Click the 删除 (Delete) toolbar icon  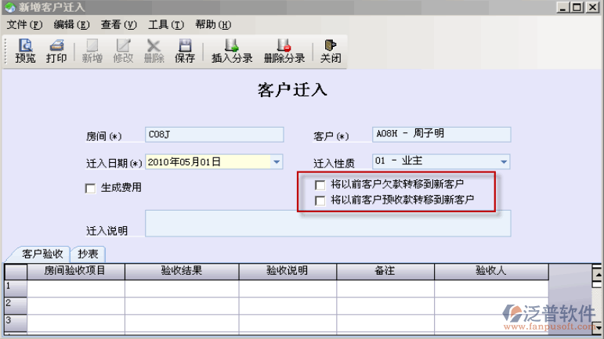click(x=154, y=51)
